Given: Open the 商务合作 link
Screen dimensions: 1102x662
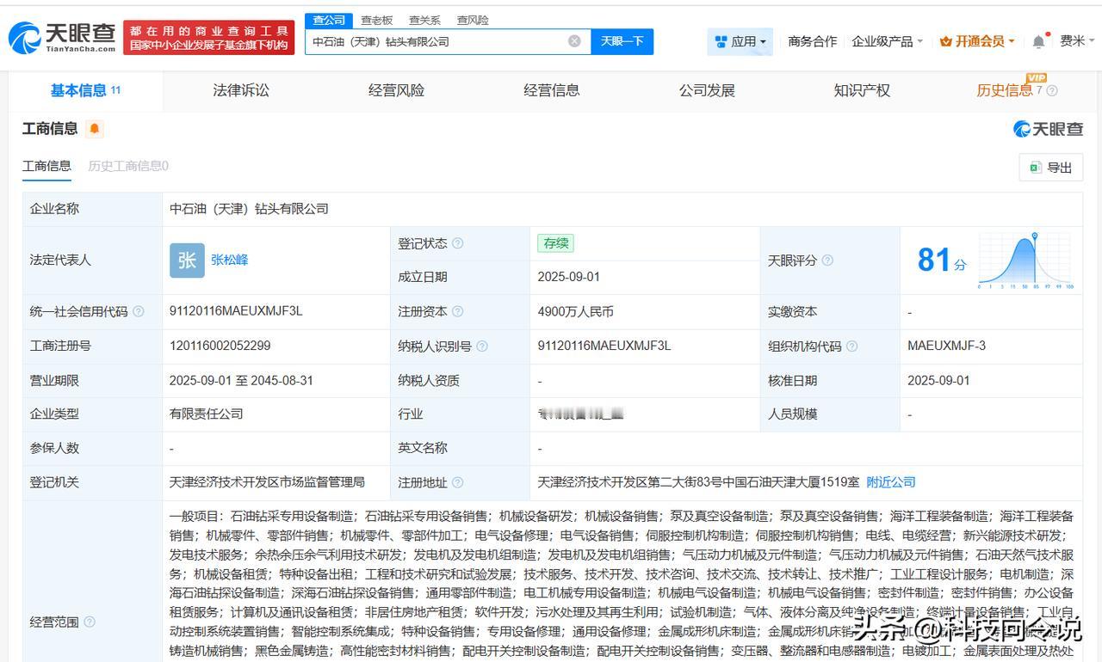Looking at the screenshot, I should (x=812, y=41).
